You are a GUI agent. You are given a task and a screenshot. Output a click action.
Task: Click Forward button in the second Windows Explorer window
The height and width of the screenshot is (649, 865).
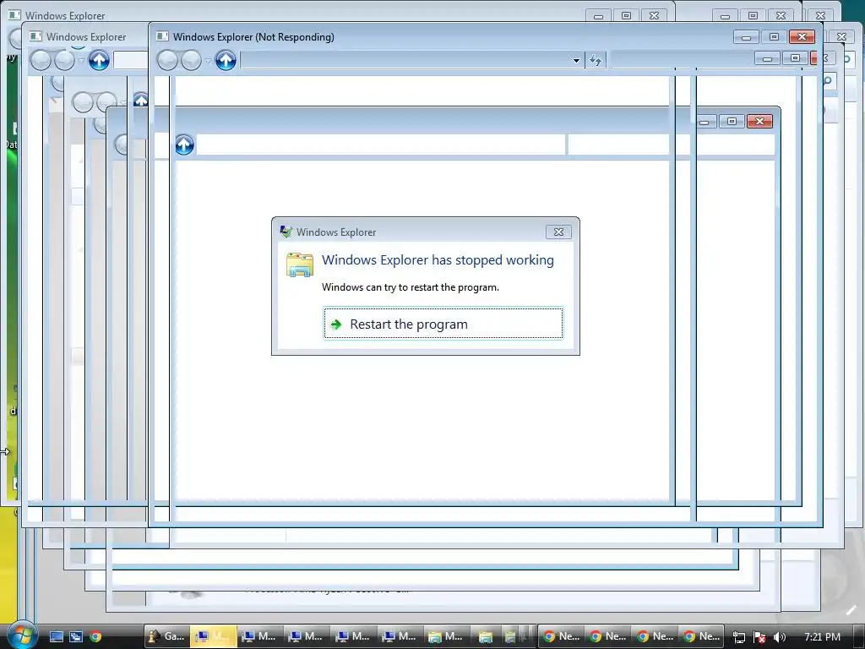64,60
